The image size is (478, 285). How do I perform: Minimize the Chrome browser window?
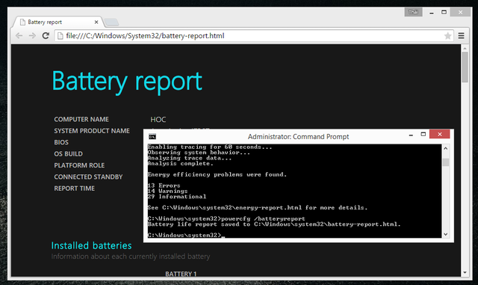(432, 13)
